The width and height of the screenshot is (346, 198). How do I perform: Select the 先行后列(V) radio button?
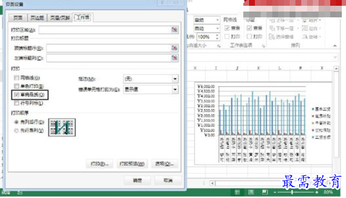pyautogui.click(x=16, y=130)
